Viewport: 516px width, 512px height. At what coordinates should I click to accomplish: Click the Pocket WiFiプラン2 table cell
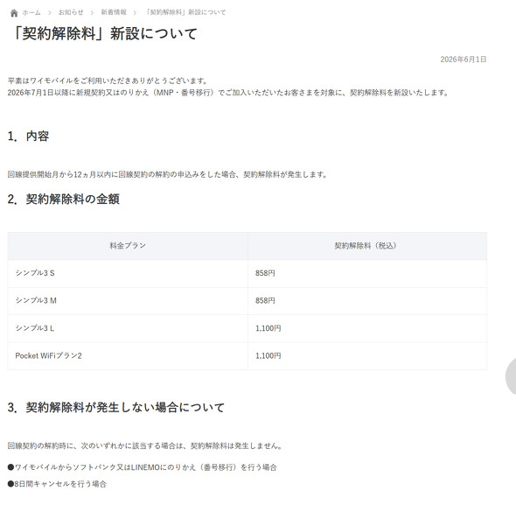[x=128, y=356]
